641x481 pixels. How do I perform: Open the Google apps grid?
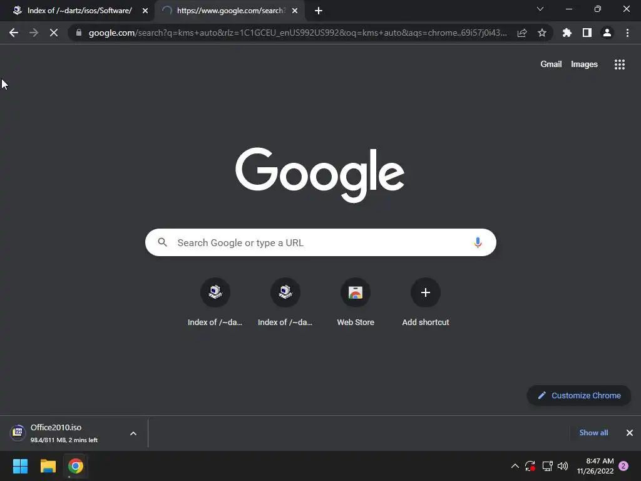620,65
